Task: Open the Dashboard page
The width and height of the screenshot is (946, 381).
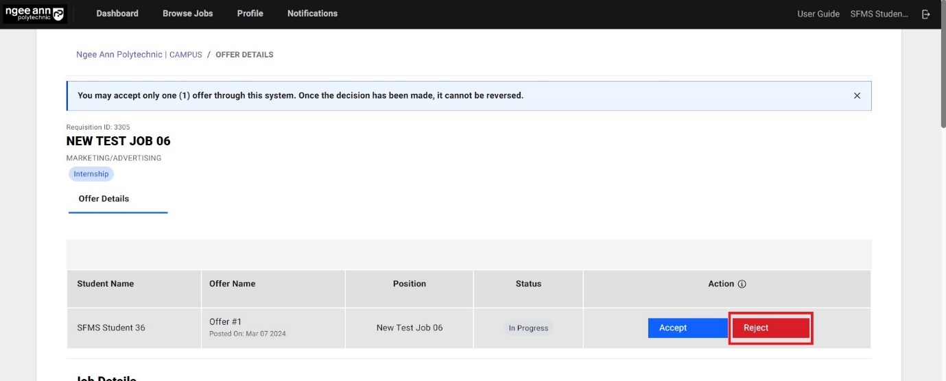Action: pyautogui.click(x=117, y=14)
